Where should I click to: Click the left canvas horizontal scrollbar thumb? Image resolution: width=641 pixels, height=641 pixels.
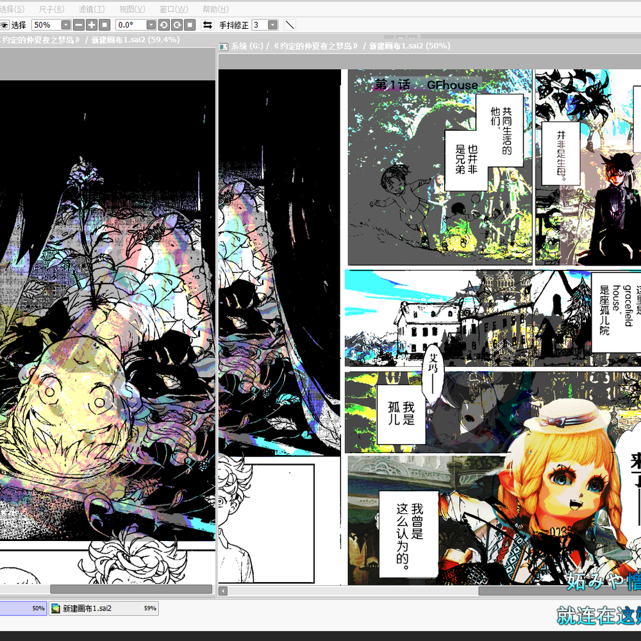pos(131,589)
